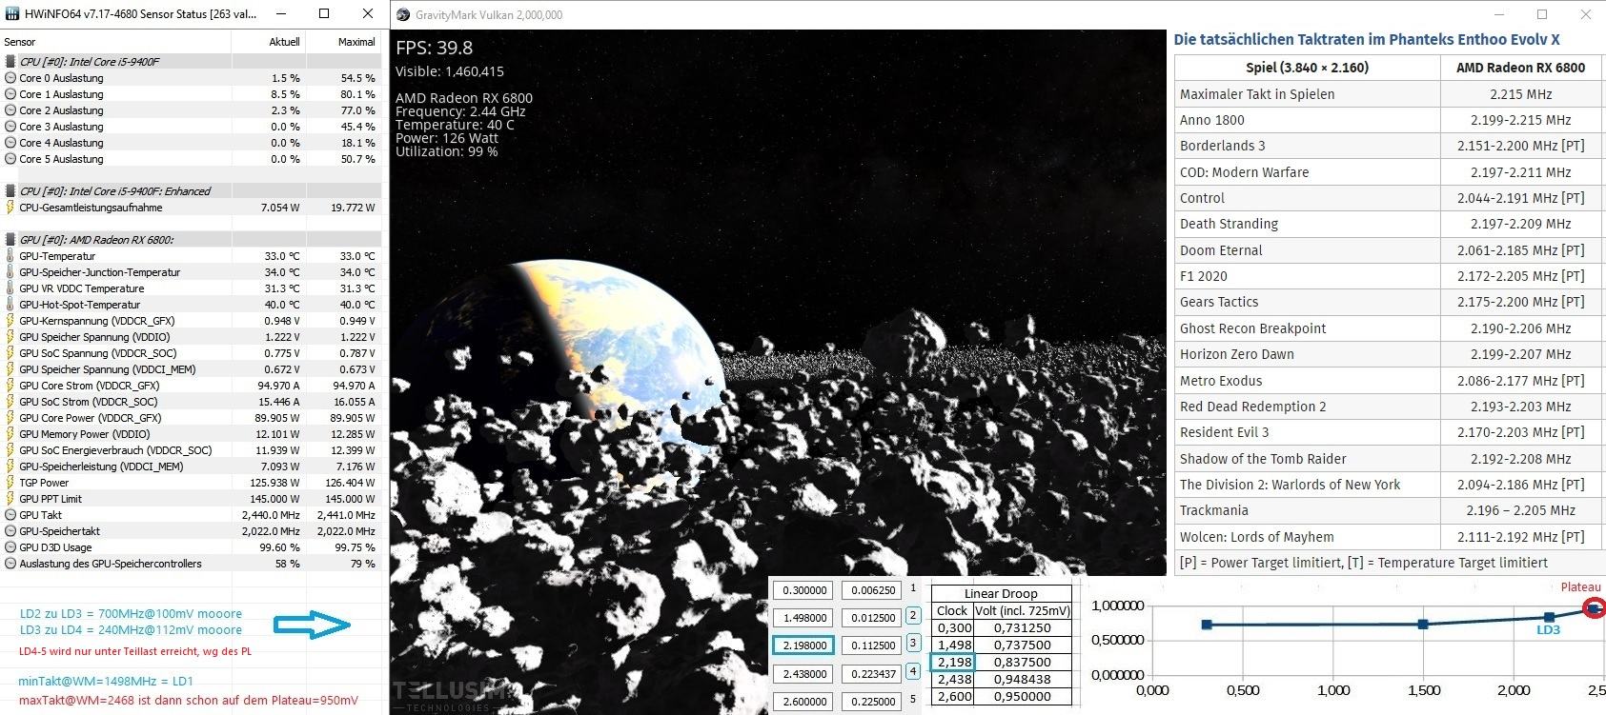Click TGP Power bolt icon
1606x715 pixels.
tap(10, 482)
